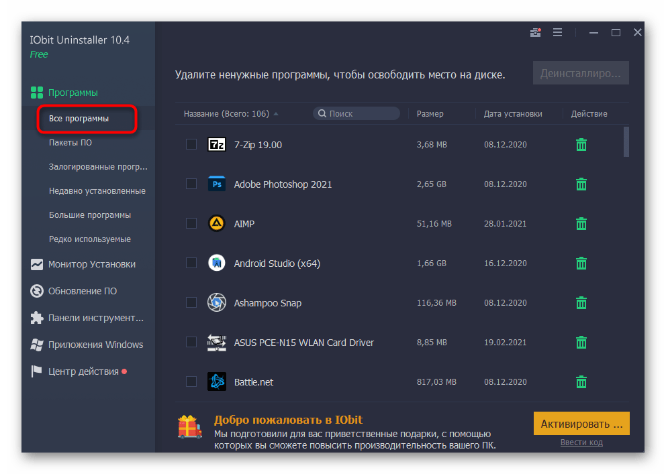Viewport: 666px width, 474px height.
Task: Click the Battle.net program icon
Action: (x=217, y=381)
